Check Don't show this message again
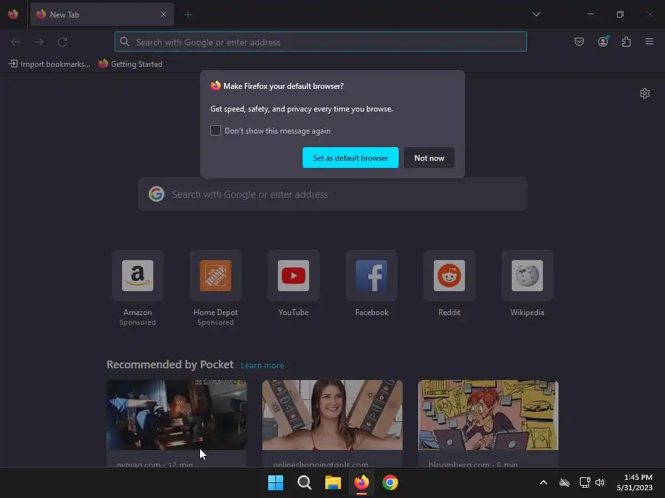 (x=216, y=130)
